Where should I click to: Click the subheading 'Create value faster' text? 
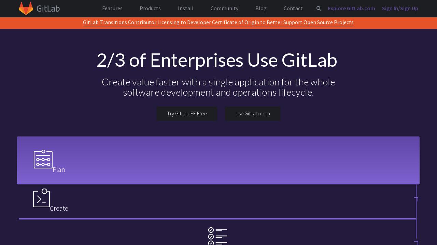pyautogui.click(x=218, y=87)
